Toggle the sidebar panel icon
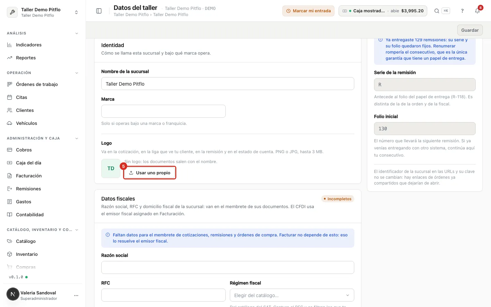Image resolution: width=491 pixels, height=307 pixels. (99, 11)
